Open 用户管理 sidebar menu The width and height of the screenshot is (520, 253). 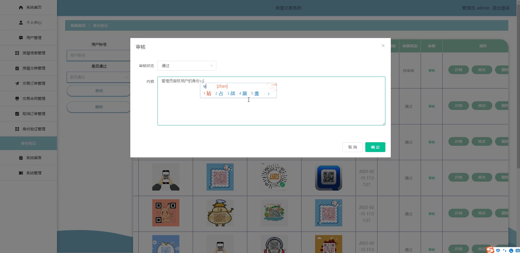click(x=28, y=38)
